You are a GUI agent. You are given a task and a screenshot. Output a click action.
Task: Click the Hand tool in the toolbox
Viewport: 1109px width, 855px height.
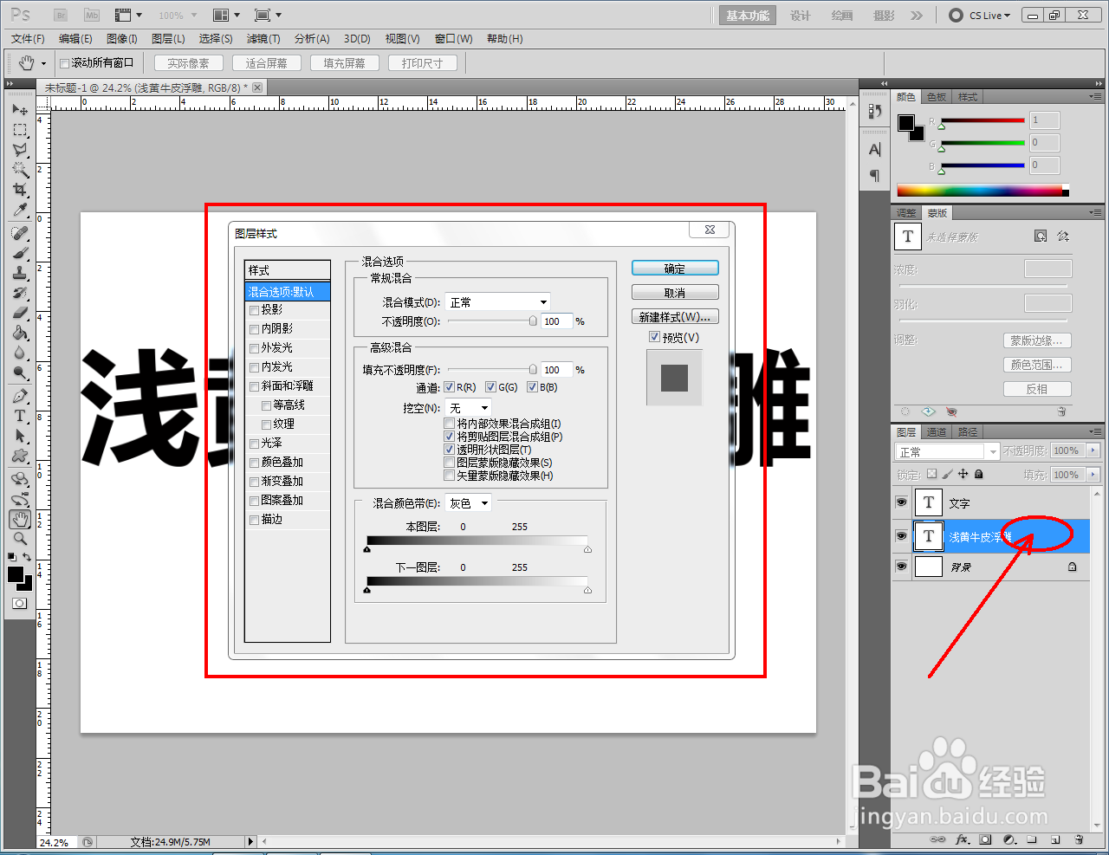[20, 519]
